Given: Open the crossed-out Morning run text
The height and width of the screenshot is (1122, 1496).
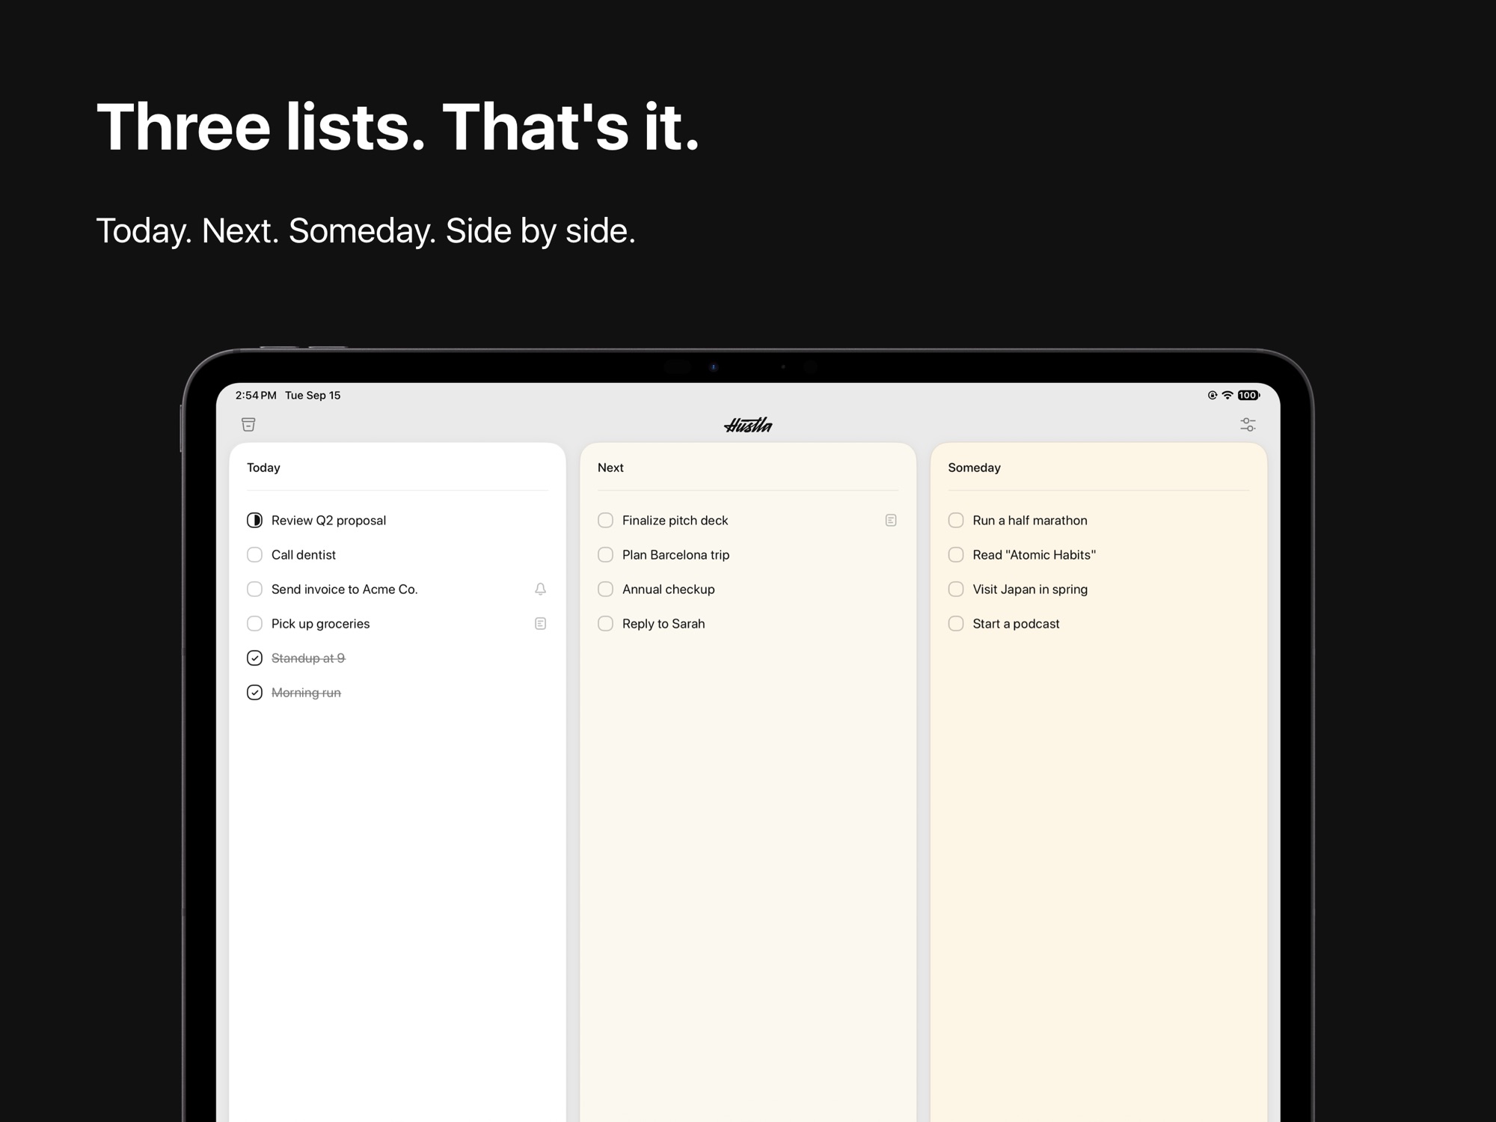Looking at the screenshot, I should (306, 693).
